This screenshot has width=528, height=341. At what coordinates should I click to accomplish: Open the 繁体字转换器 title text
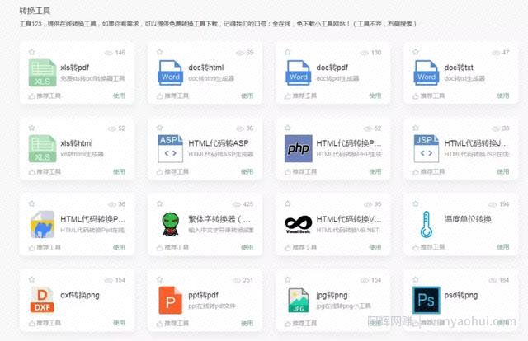coord(219,219)
